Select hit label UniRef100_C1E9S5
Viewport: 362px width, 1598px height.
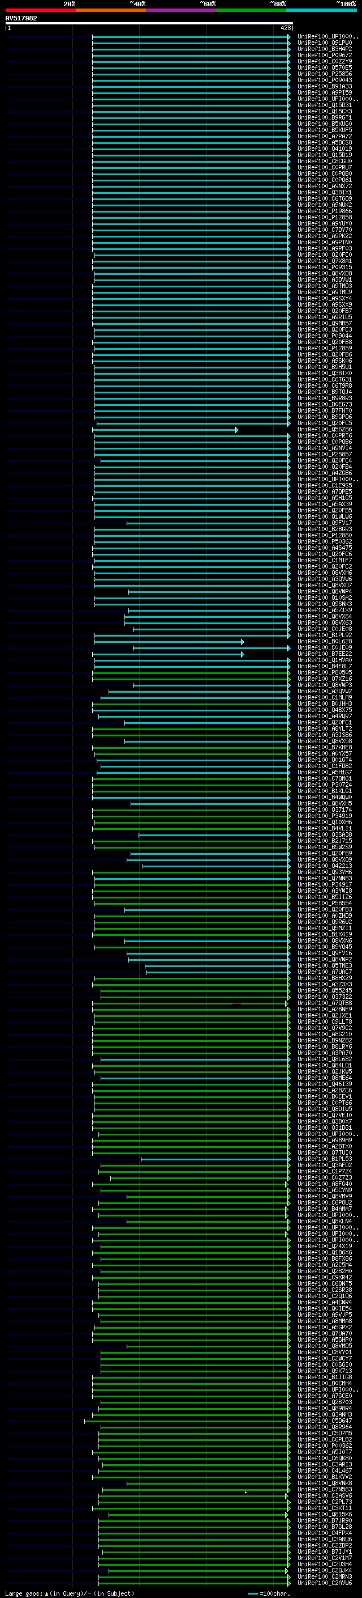[325, 486]
